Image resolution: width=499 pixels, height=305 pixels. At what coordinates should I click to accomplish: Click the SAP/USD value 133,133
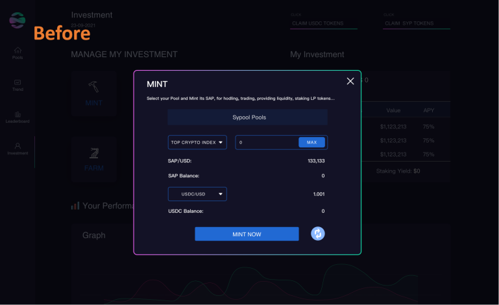[316, 161]
